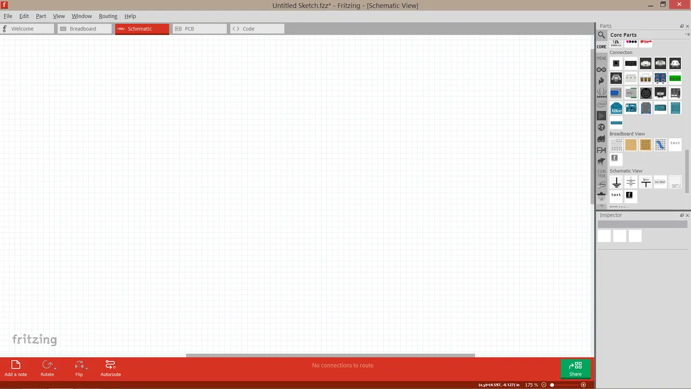Open the View menu
The height and width of the screenshot is (389, 691).
pos(59,16)
